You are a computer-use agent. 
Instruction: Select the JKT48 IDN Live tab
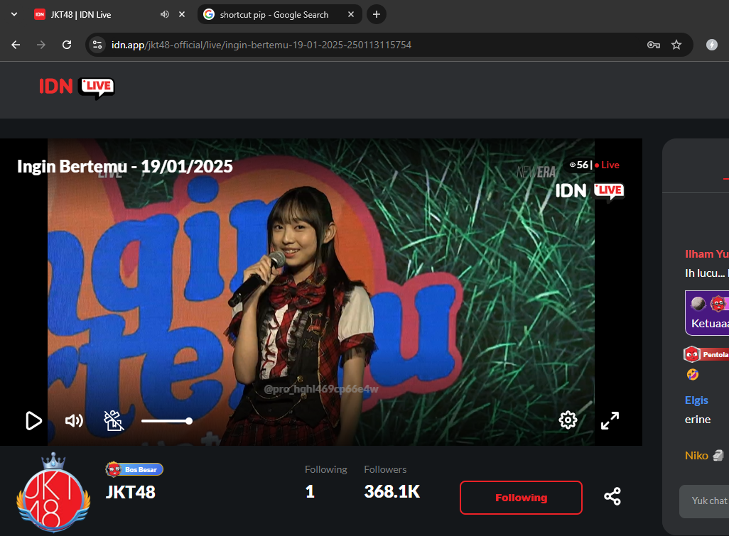[x=92, y=14]
